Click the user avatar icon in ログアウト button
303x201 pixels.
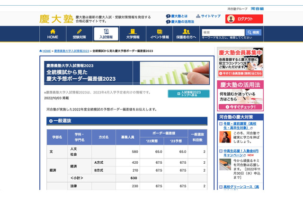pyautogui.click(x=231, y=19)
